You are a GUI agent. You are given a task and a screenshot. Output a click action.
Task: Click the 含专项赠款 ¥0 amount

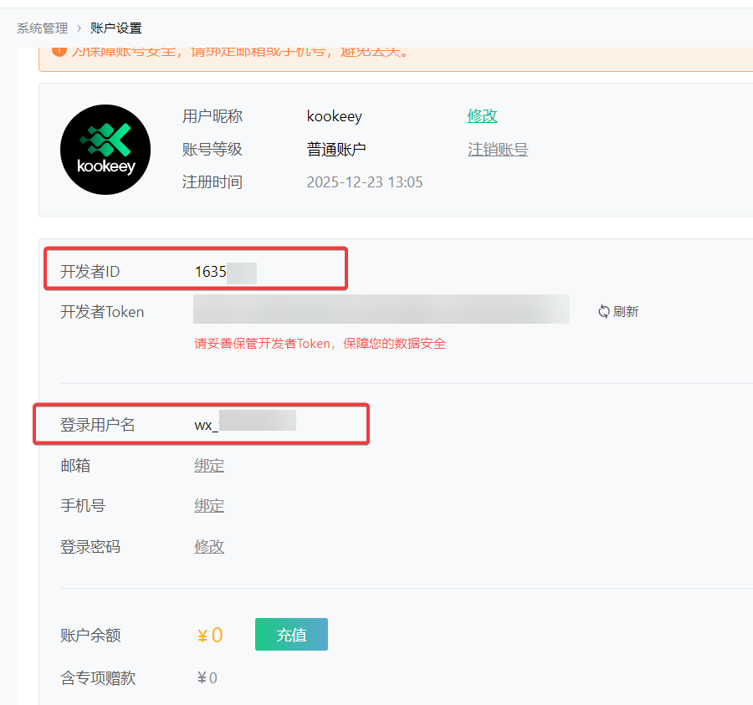click(x=207, y=677)
